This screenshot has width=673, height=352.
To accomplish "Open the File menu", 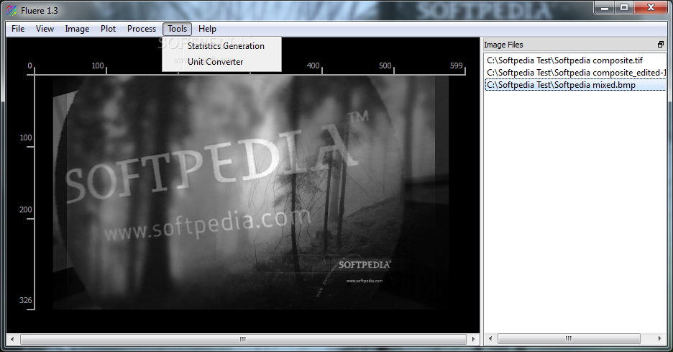I will tap(18, 29).
